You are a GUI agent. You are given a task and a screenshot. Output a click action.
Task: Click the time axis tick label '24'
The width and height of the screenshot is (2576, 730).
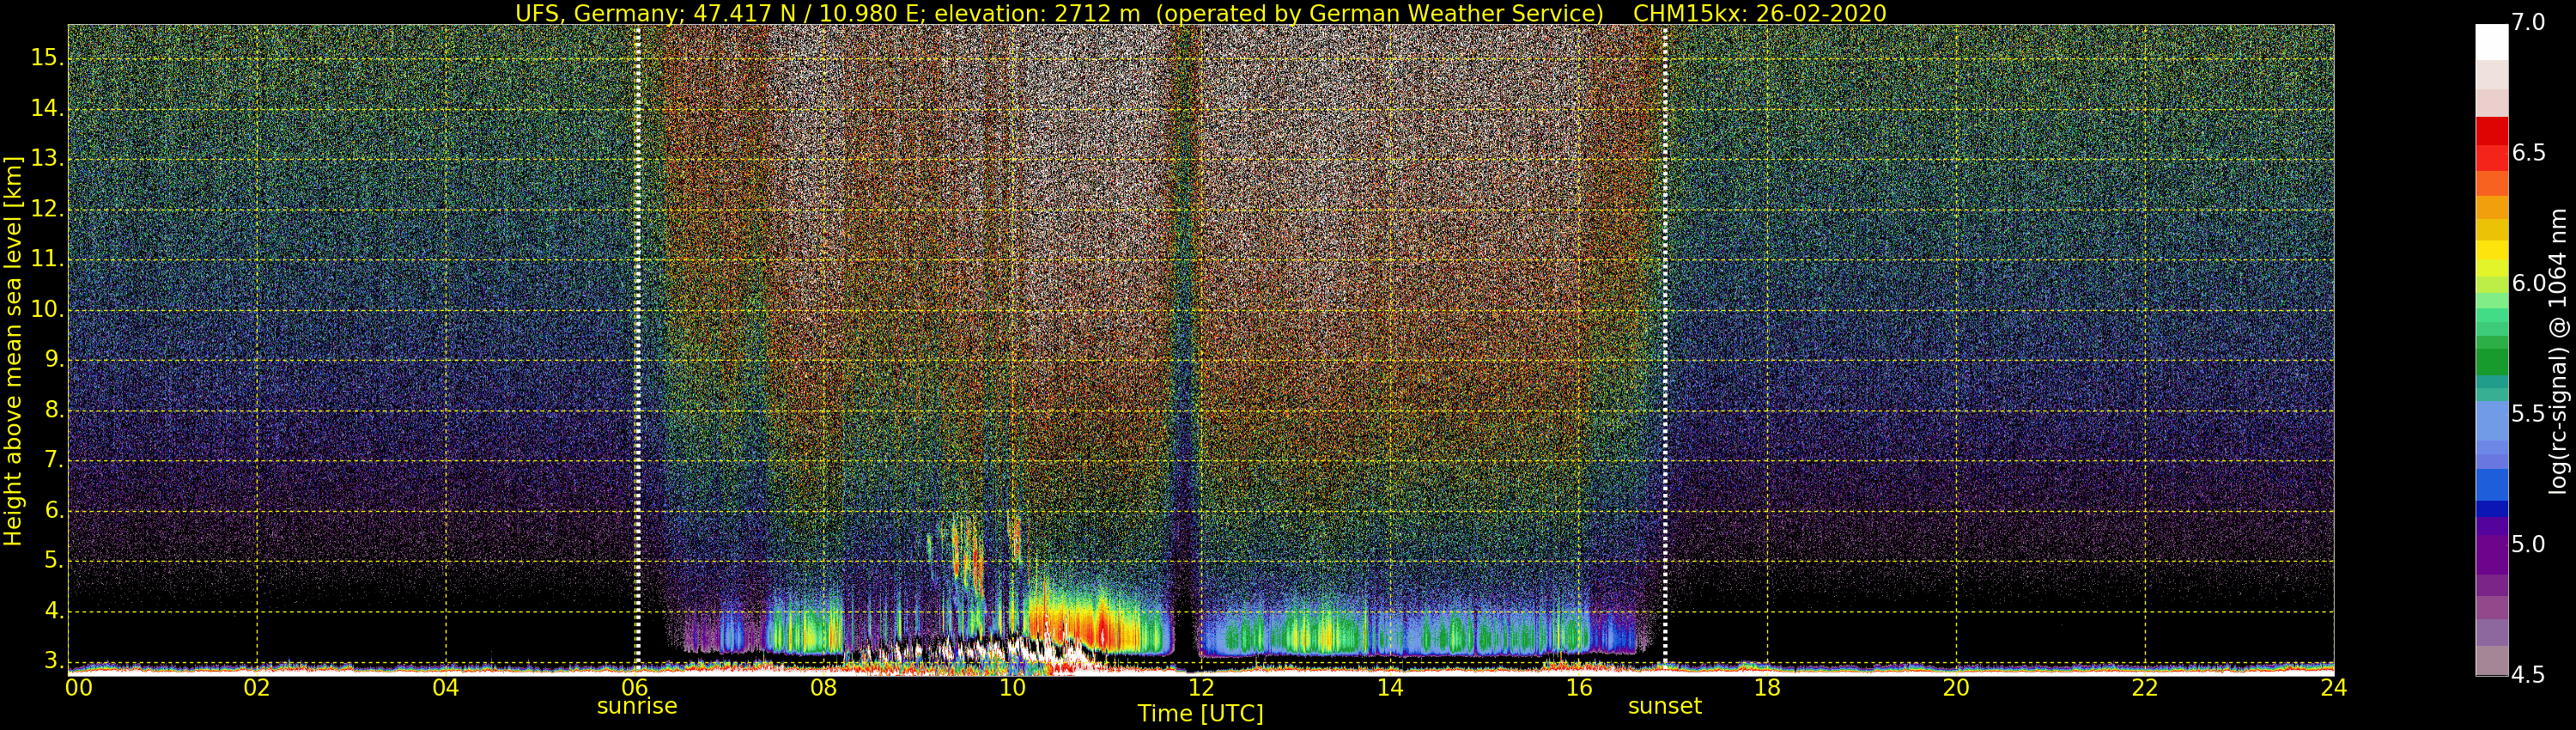[2334, 687]
